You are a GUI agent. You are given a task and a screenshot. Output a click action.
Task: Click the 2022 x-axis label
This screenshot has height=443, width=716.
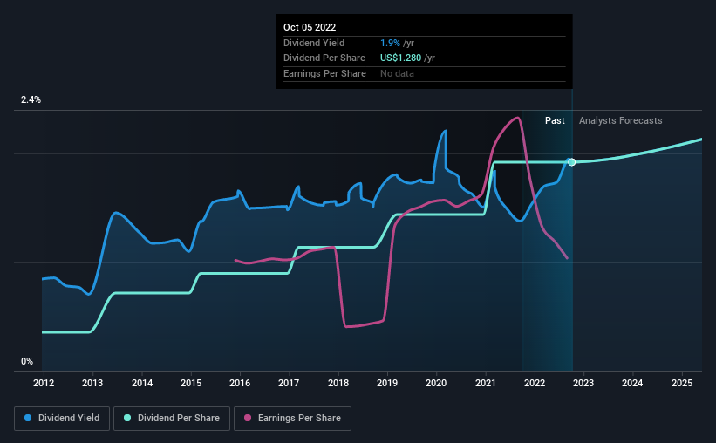[x=535, y=383]
